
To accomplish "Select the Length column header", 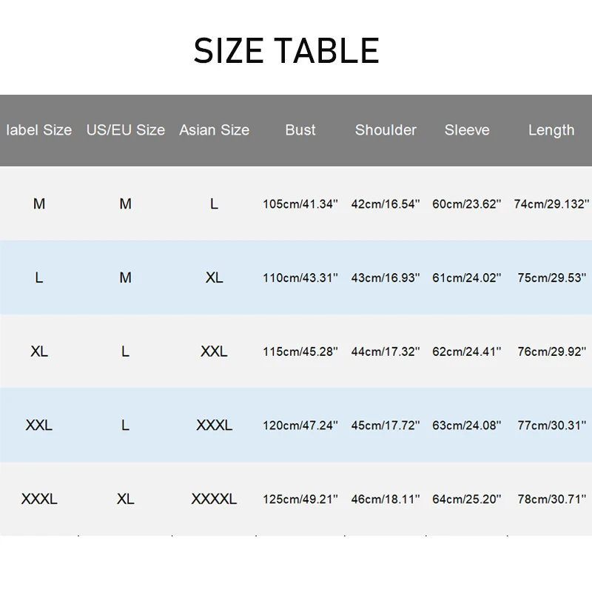I will tap(551, 130).
